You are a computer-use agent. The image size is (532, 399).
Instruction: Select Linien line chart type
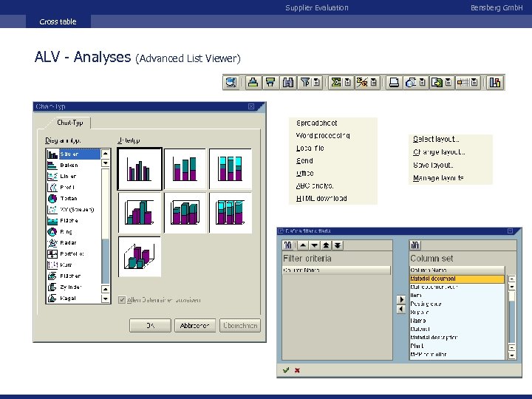(73, 177)
